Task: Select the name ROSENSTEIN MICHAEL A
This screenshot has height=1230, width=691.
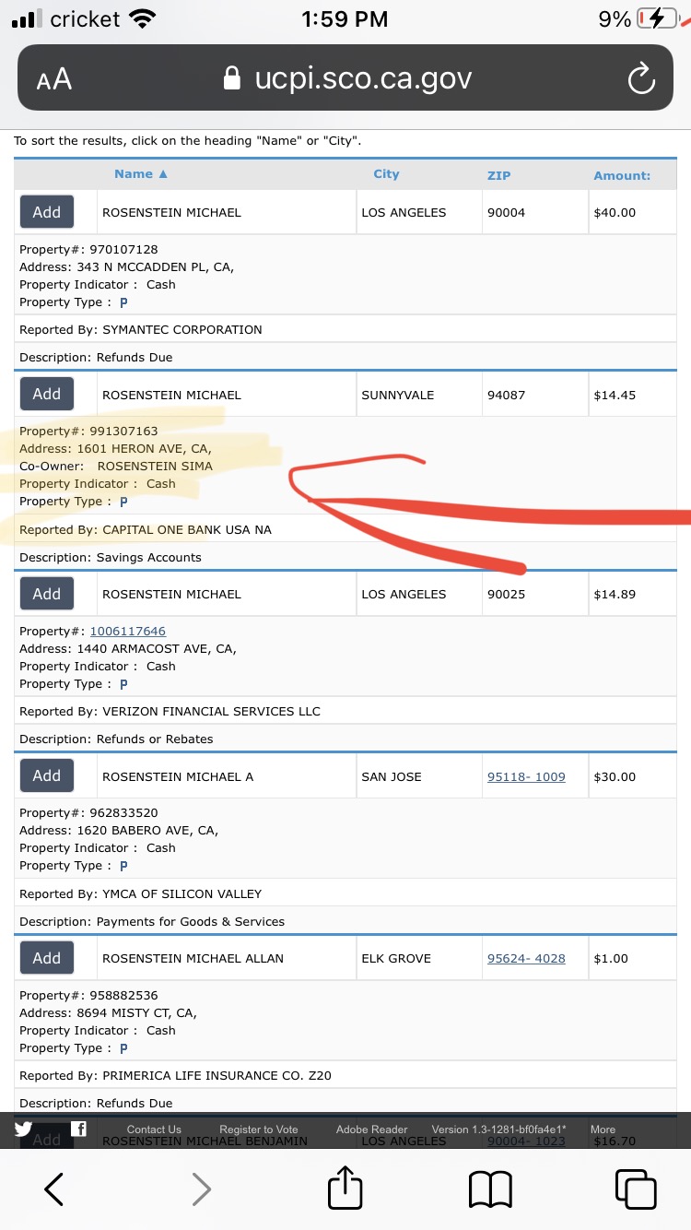Action: [x=178, y=776]
